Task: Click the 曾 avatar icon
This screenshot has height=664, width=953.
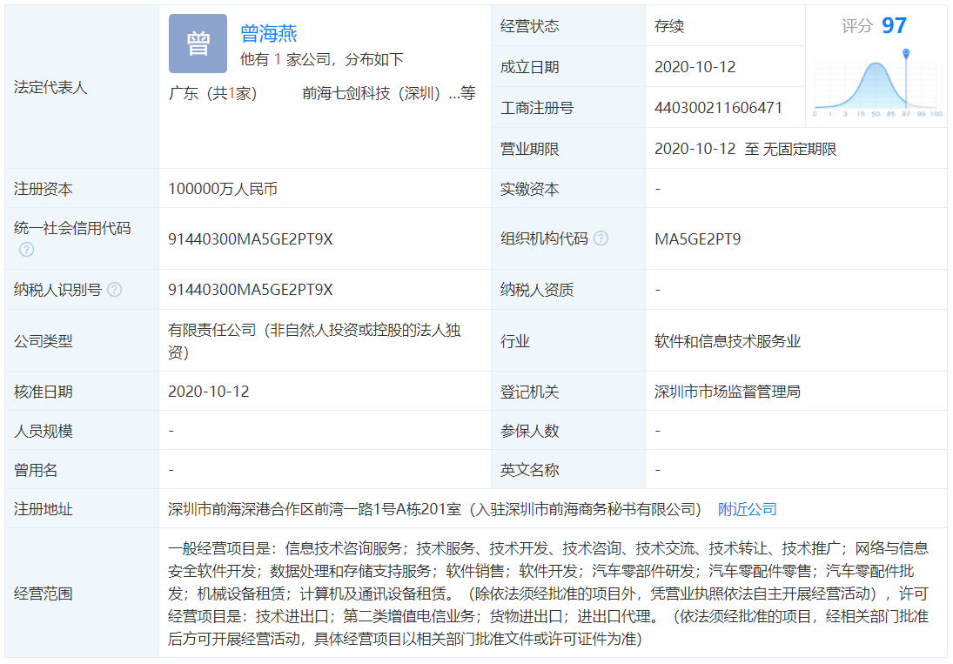Action: (198, 44)
